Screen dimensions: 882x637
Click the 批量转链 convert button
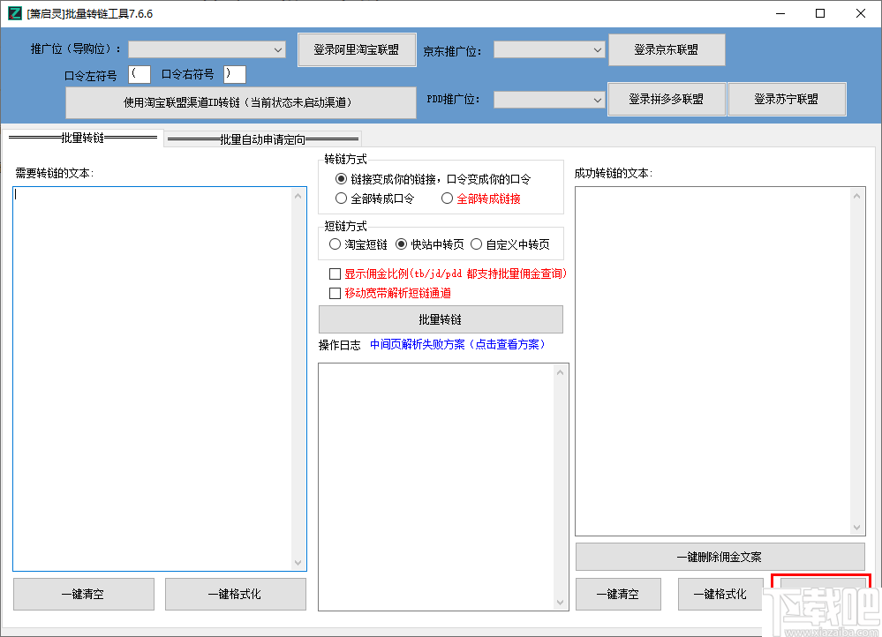(442, 318)
